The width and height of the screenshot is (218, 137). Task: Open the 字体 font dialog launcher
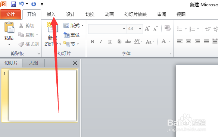pyautogui.click(x=170, y=53)
